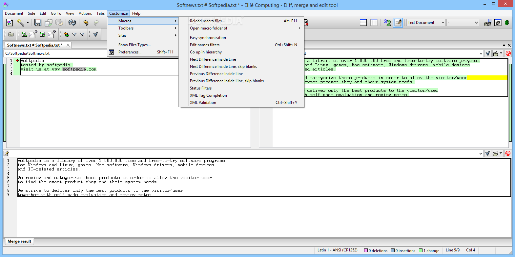The image size is (515, 257).
Task: Switch to vertical columns layout icon
Action: [x=374, y=23]
